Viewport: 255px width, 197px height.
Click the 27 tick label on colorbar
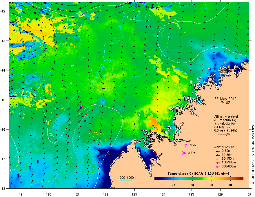173,185
